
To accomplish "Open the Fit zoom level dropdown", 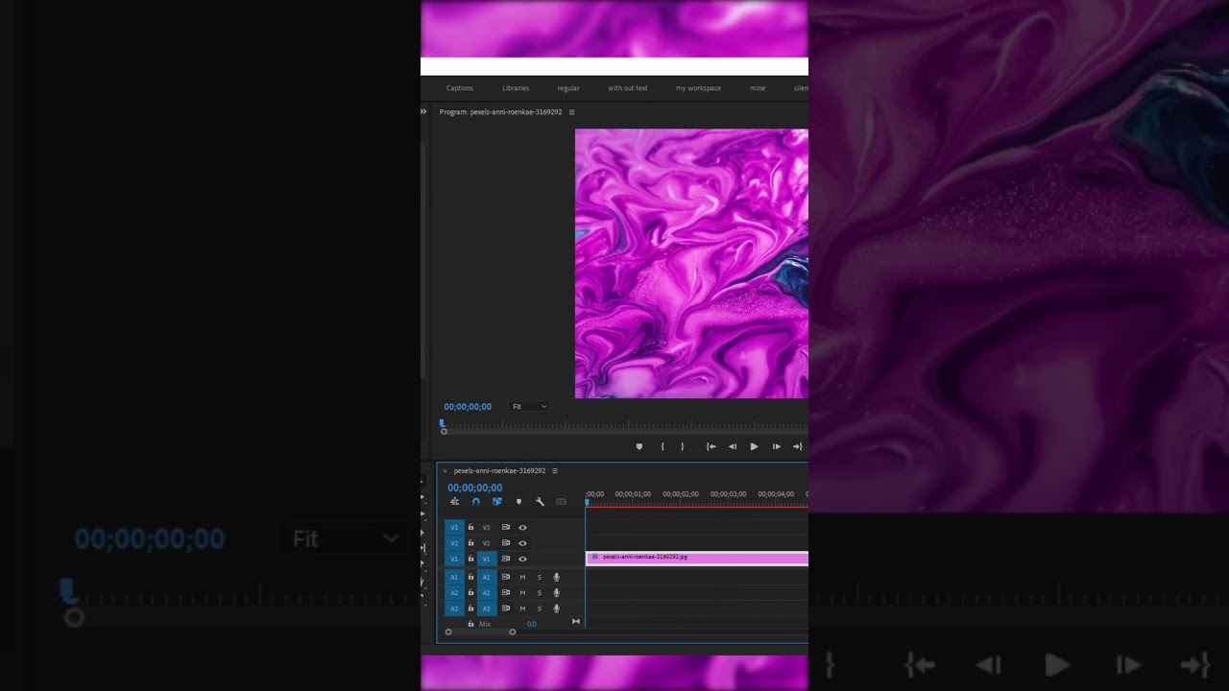I will (x=529, y=407).
